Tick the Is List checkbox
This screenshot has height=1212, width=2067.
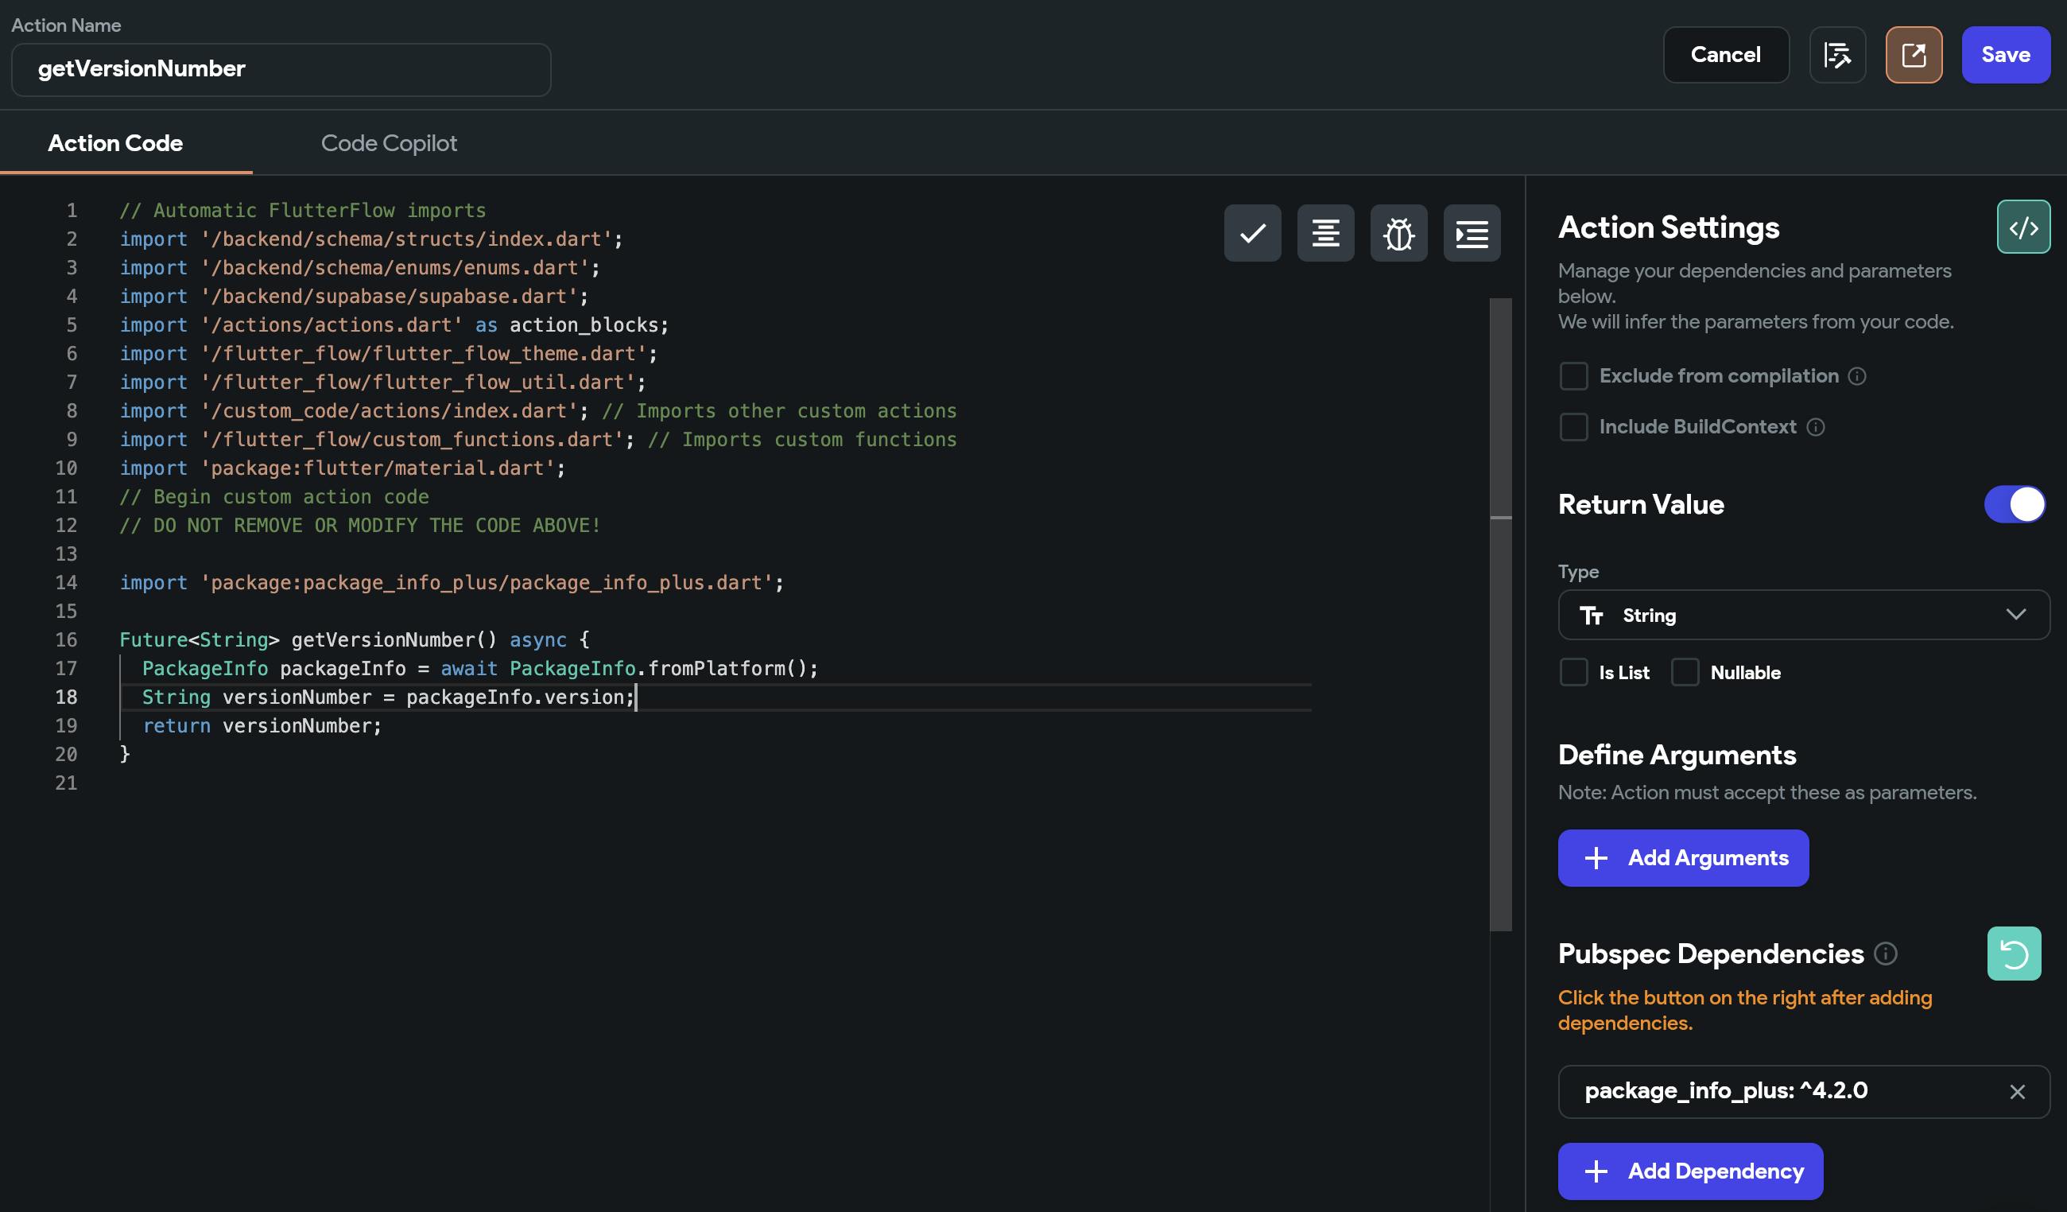tap(1573, 672)
